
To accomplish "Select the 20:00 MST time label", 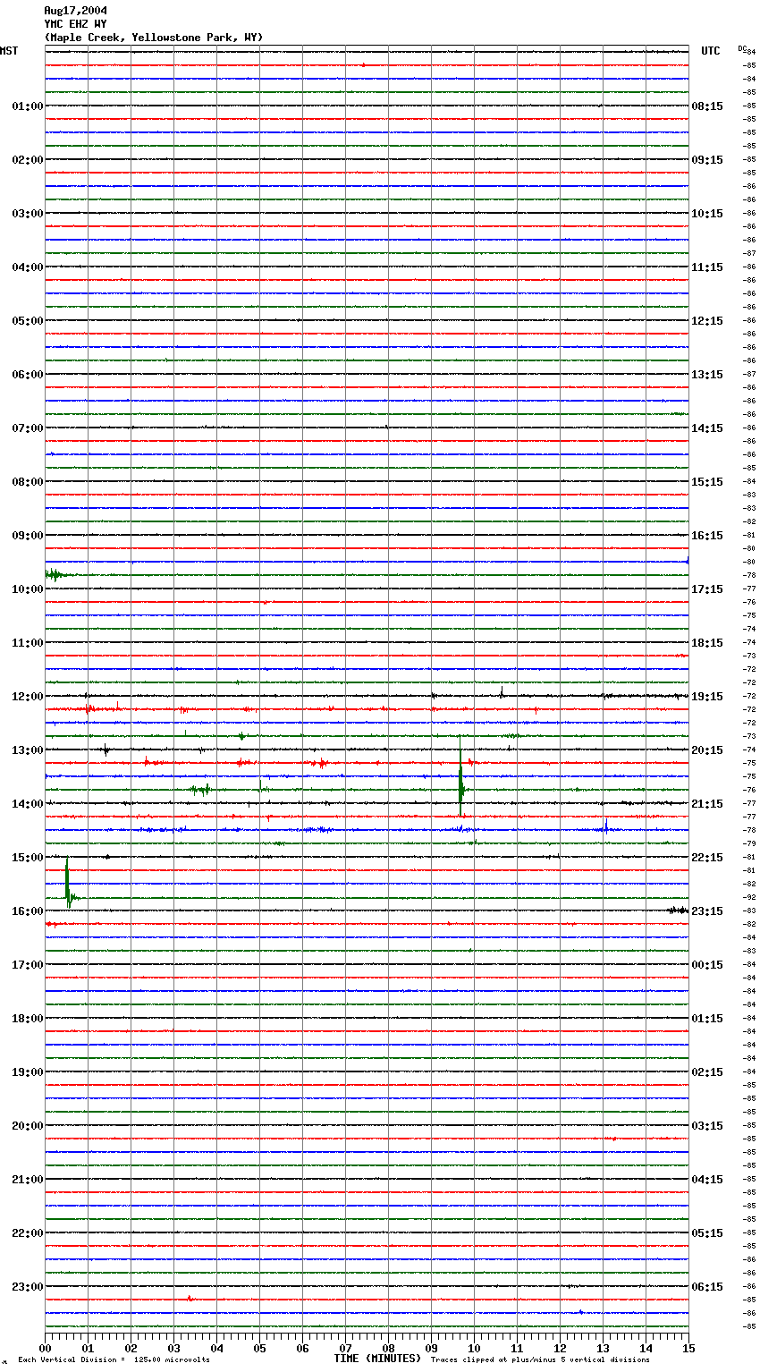I will coord(28,1126).
